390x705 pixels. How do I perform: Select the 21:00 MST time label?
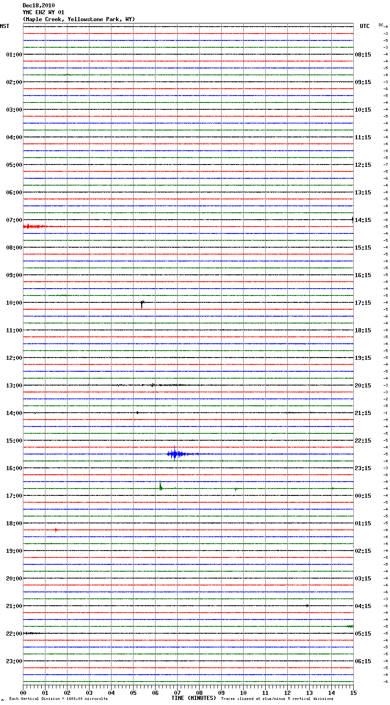[x=14, y=606]
